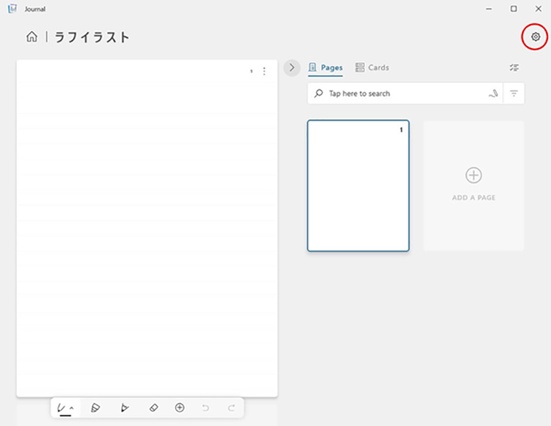Select the Eraser tool
This screenshot has width=551, height=426.
tap(154, 408)
